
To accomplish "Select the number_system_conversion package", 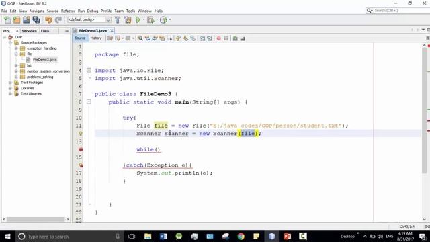I will (x=48, y=71).
